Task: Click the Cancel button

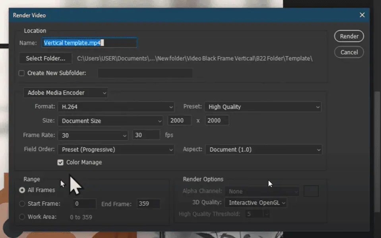Action: tap(349, 52)
